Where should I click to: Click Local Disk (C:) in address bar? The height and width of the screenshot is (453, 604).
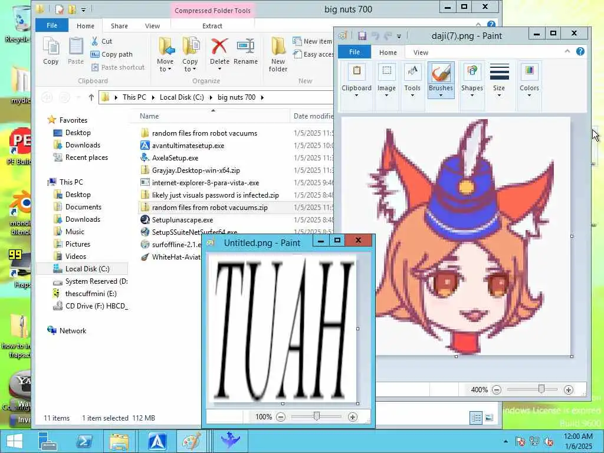click(182, 97)
